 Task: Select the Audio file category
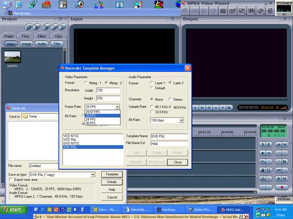tap(42, 44)
